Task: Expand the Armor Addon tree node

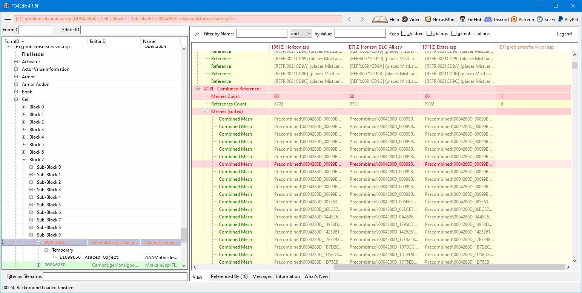Action: (x=16, y=84)
